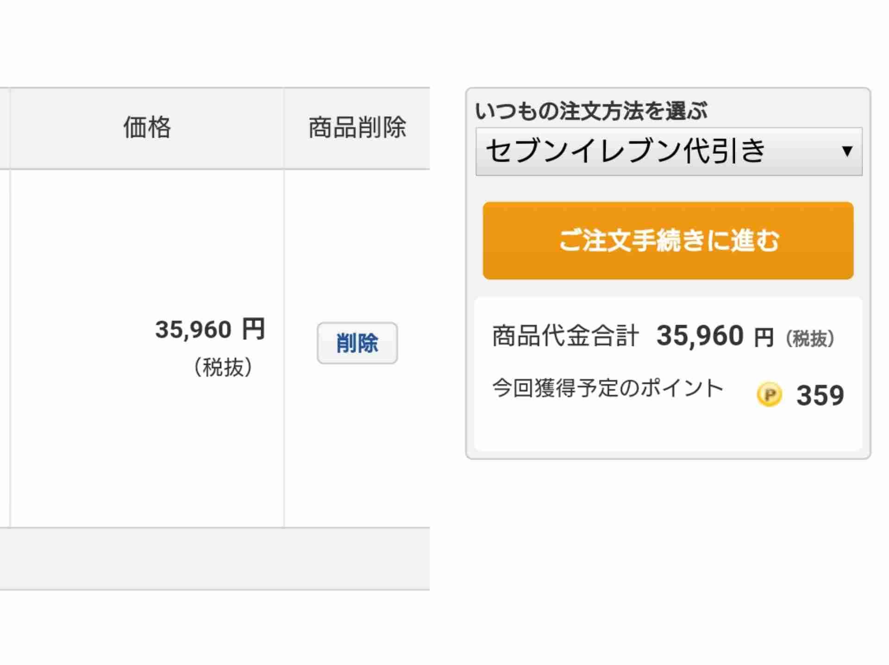
Task: Click the empty area under 削除 button cell
Action: point(357,445)
